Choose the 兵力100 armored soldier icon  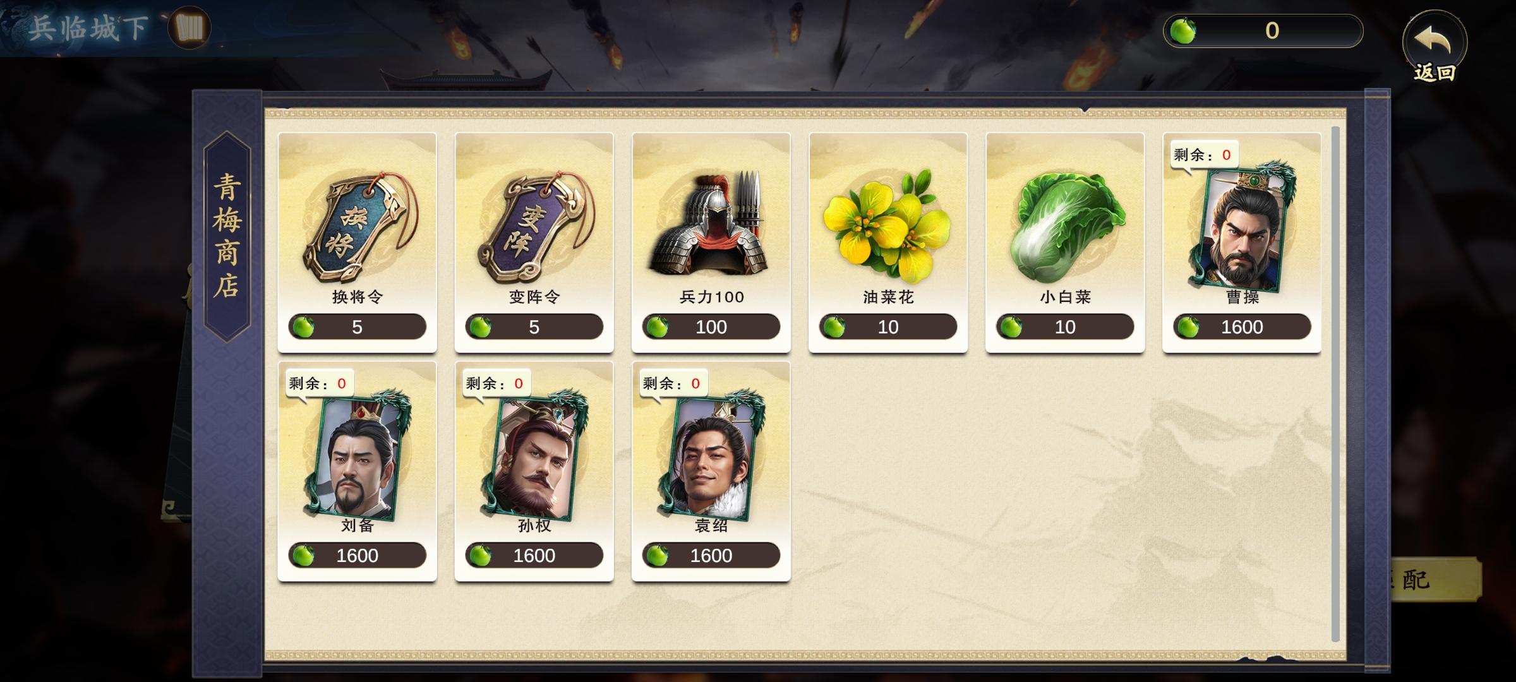tap(711, 224)
